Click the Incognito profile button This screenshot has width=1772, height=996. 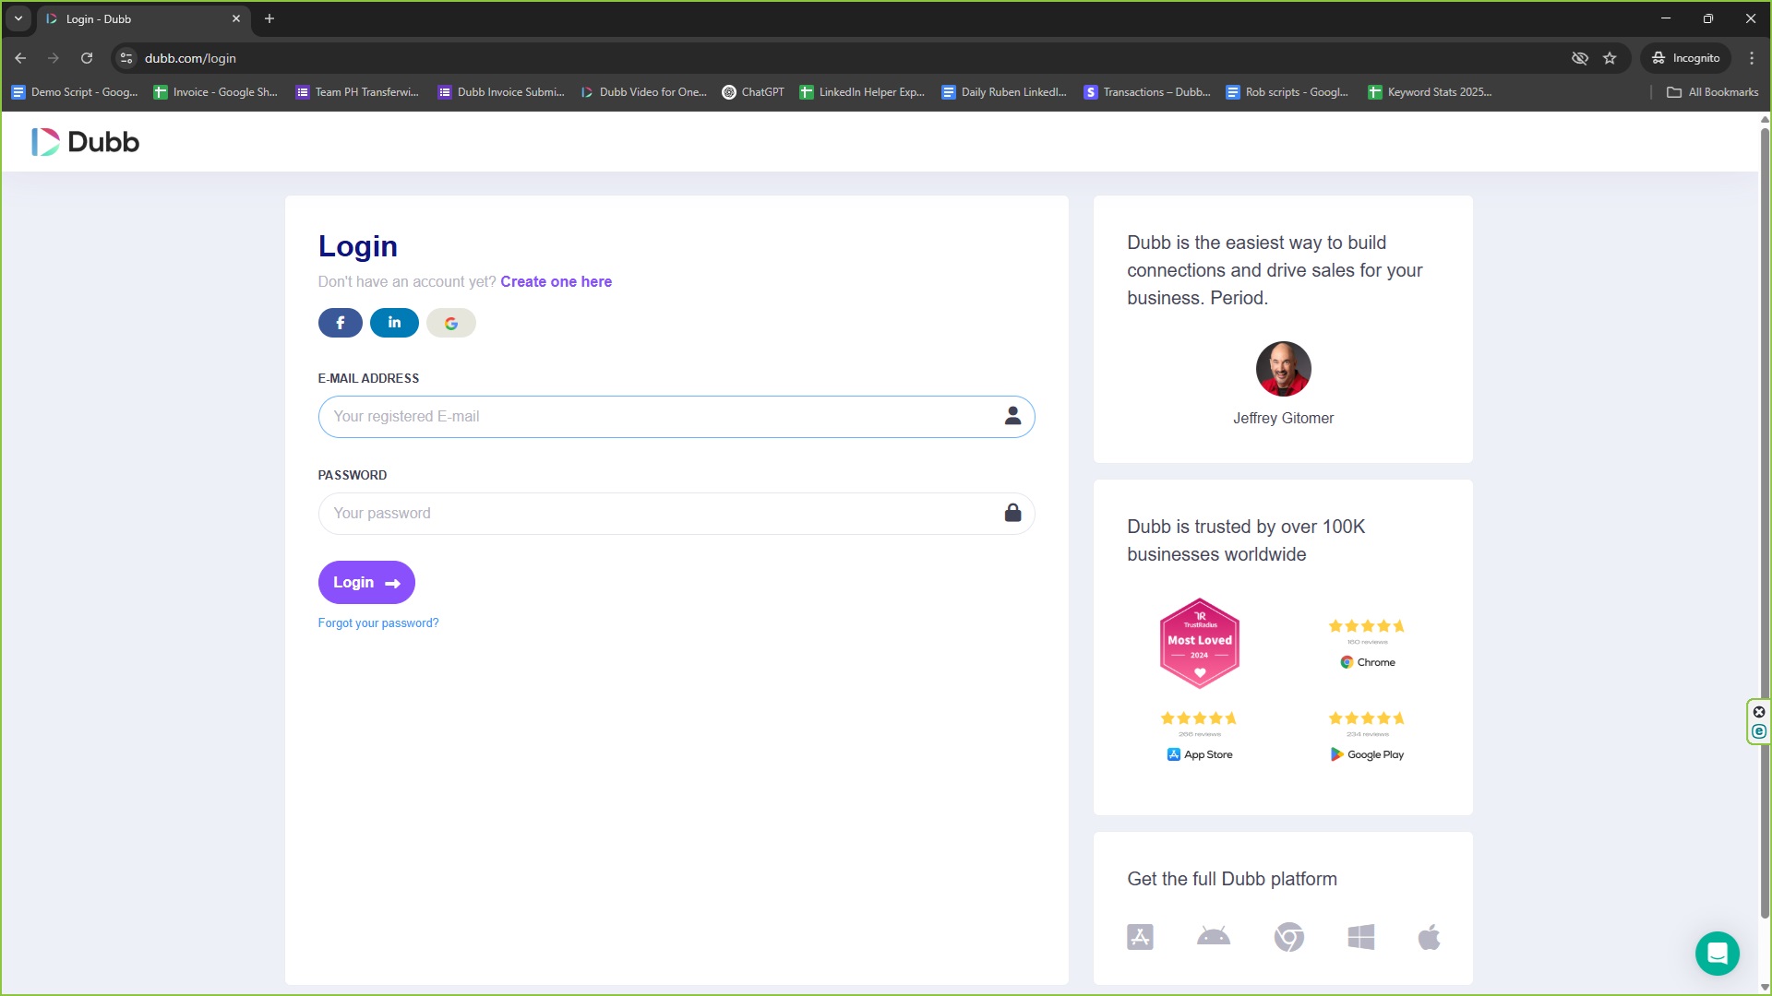[x=1686, y=58]
